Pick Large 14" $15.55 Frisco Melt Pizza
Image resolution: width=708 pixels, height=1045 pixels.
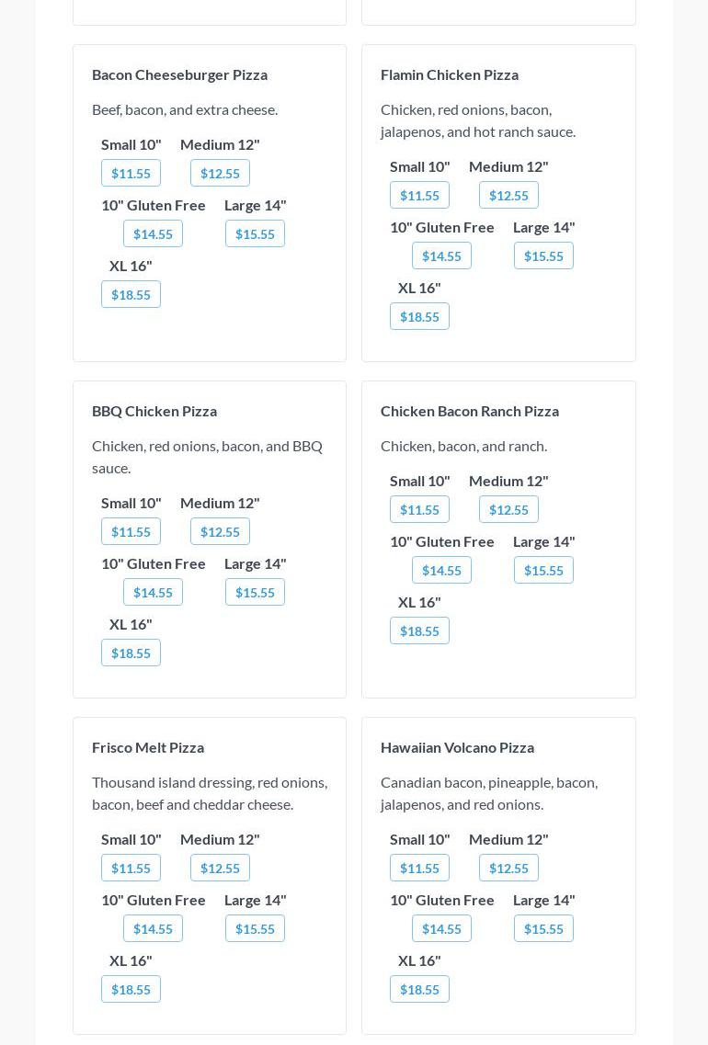[255, 928]
